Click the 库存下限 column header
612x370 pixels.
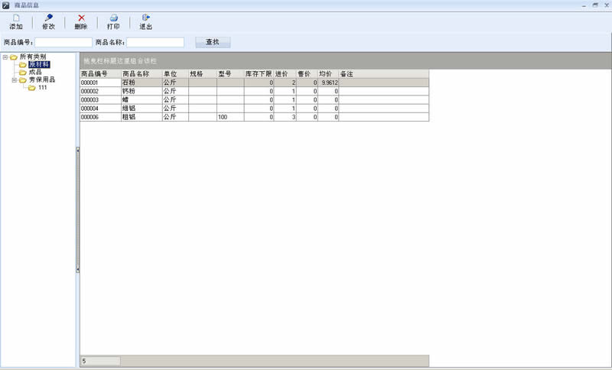click(x=259, y=73)
